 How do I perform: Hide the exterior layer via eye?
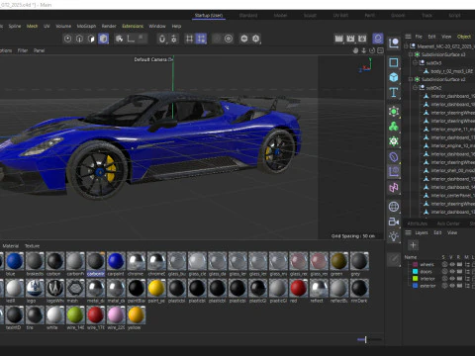point(452,286)
